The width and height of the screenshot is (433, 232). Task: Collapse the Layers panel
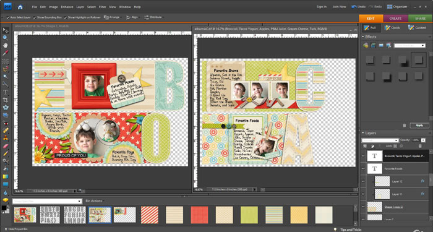[363, 133]
